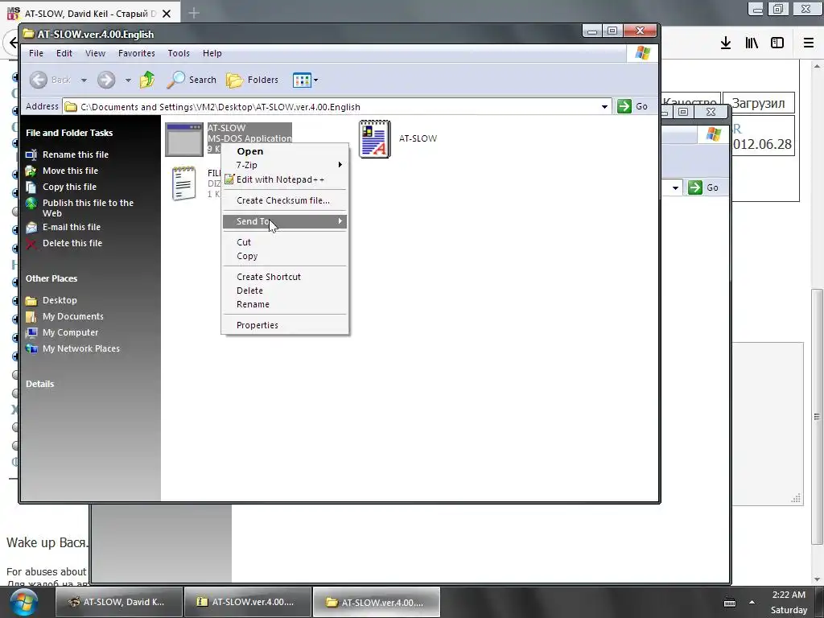Select the AT-SLOW document file icon
Viewport: 824px width, 618px height.
coord(375,138)
